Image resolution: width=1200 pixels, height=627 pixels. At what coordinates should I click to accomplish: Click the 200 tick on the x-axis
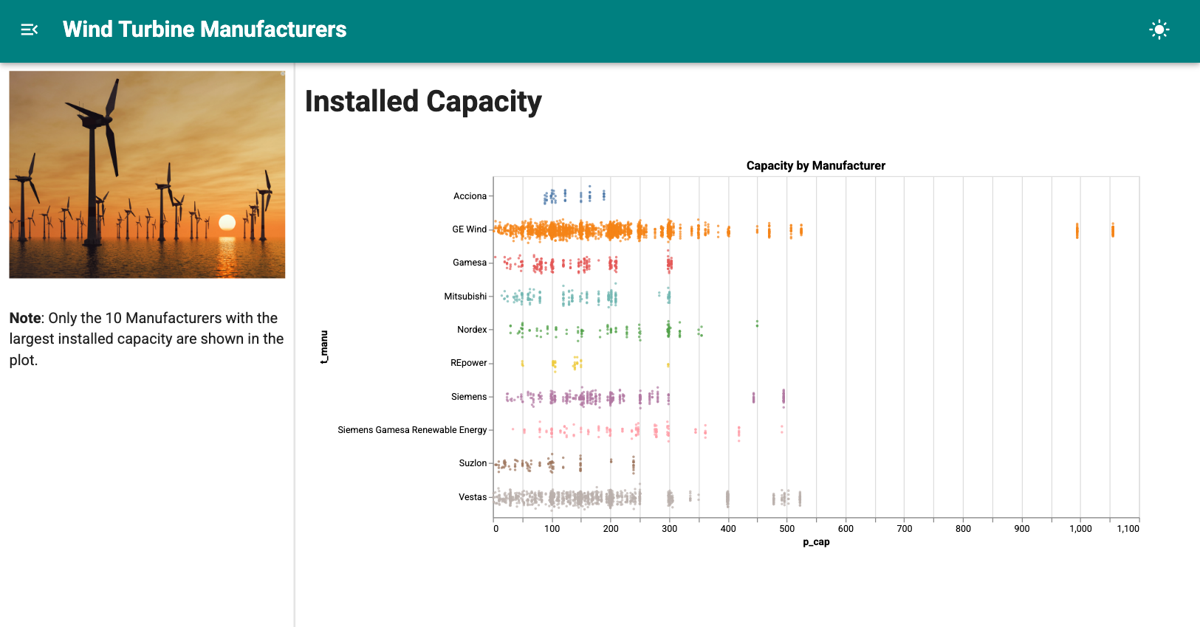click(611, 529)
